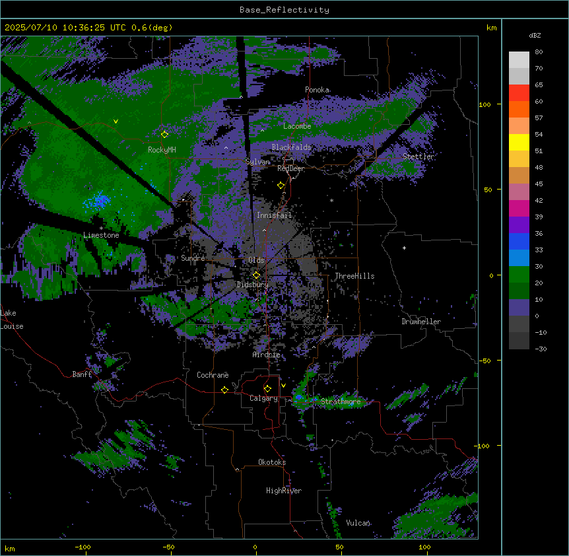Click the Base_Reflectivity title text
569x556 pixels.
tap(284, 10)
